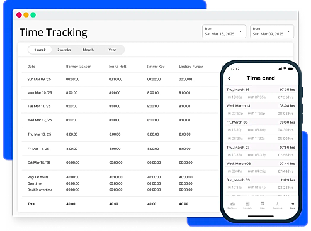Close the window with the red button
The height and width of the screenshot is (231, 311).
coord(19,15)
